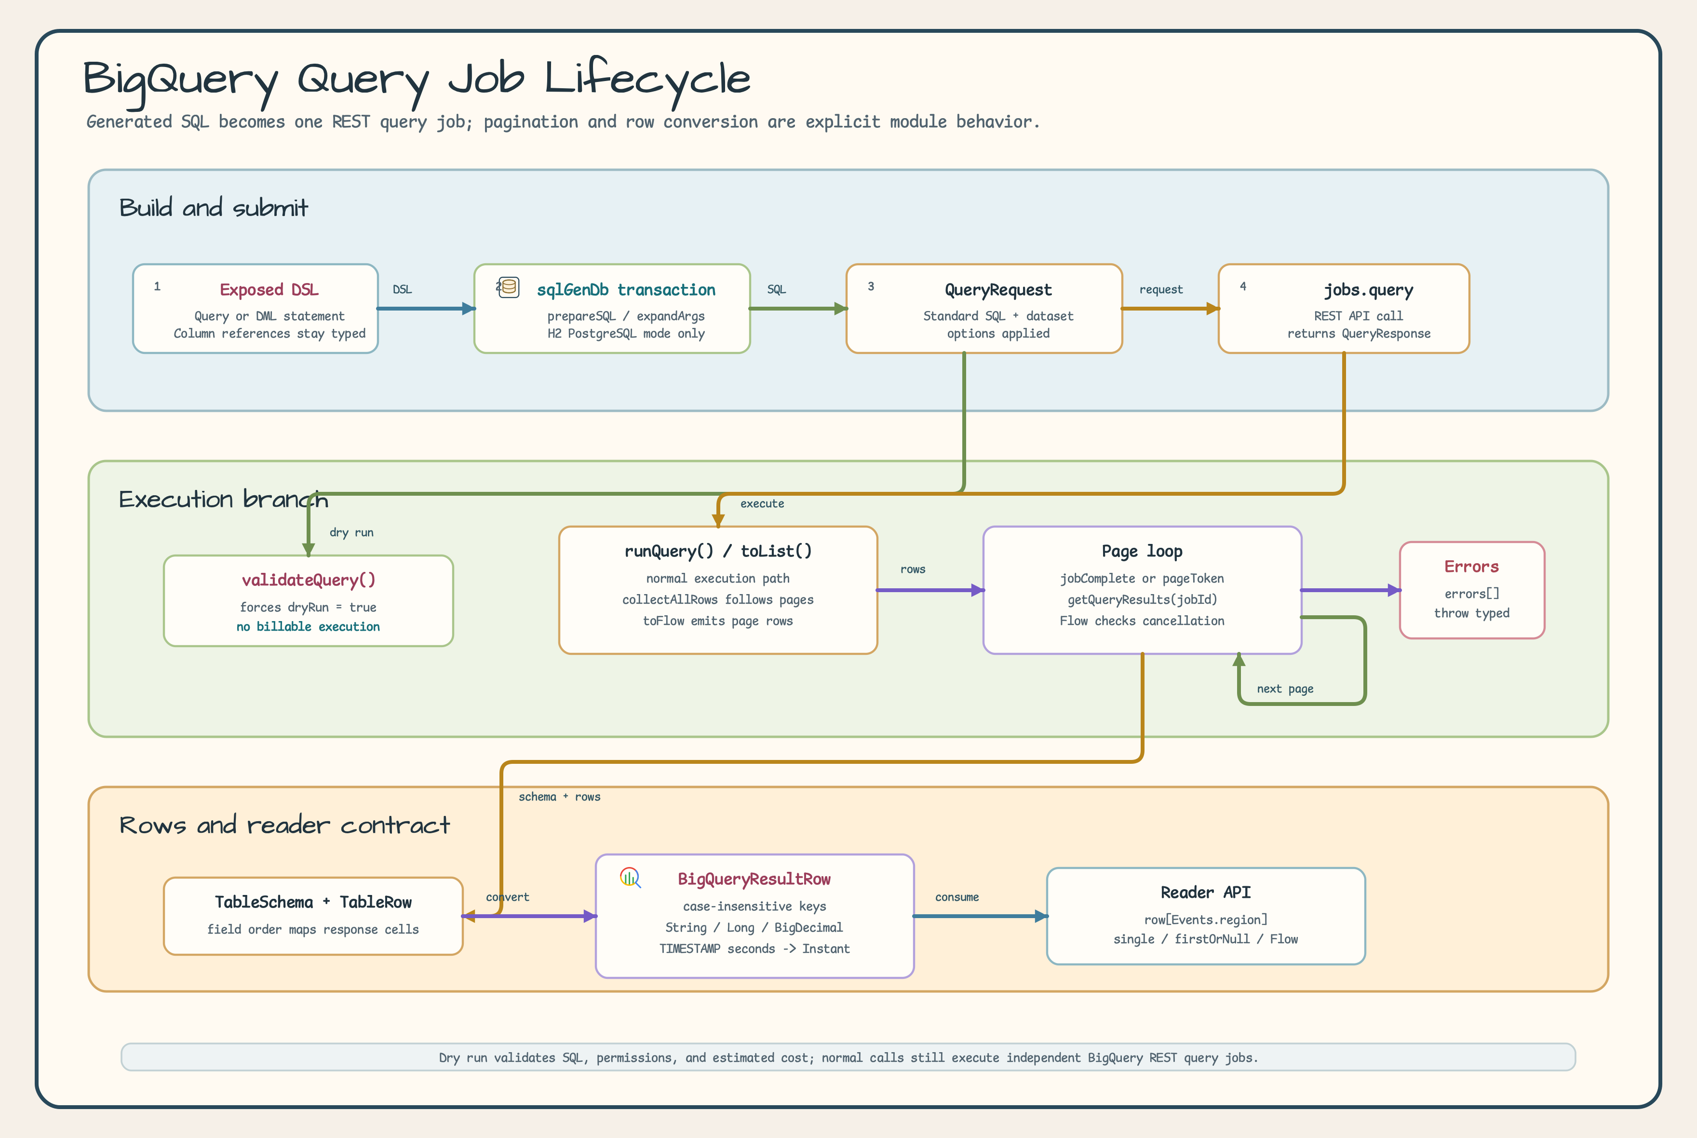
Task: Click the rows arrow label
Action: [x=913, y=570]
